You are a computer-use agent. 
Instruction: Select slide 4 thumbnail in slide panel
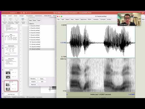[x=11, y=50]
